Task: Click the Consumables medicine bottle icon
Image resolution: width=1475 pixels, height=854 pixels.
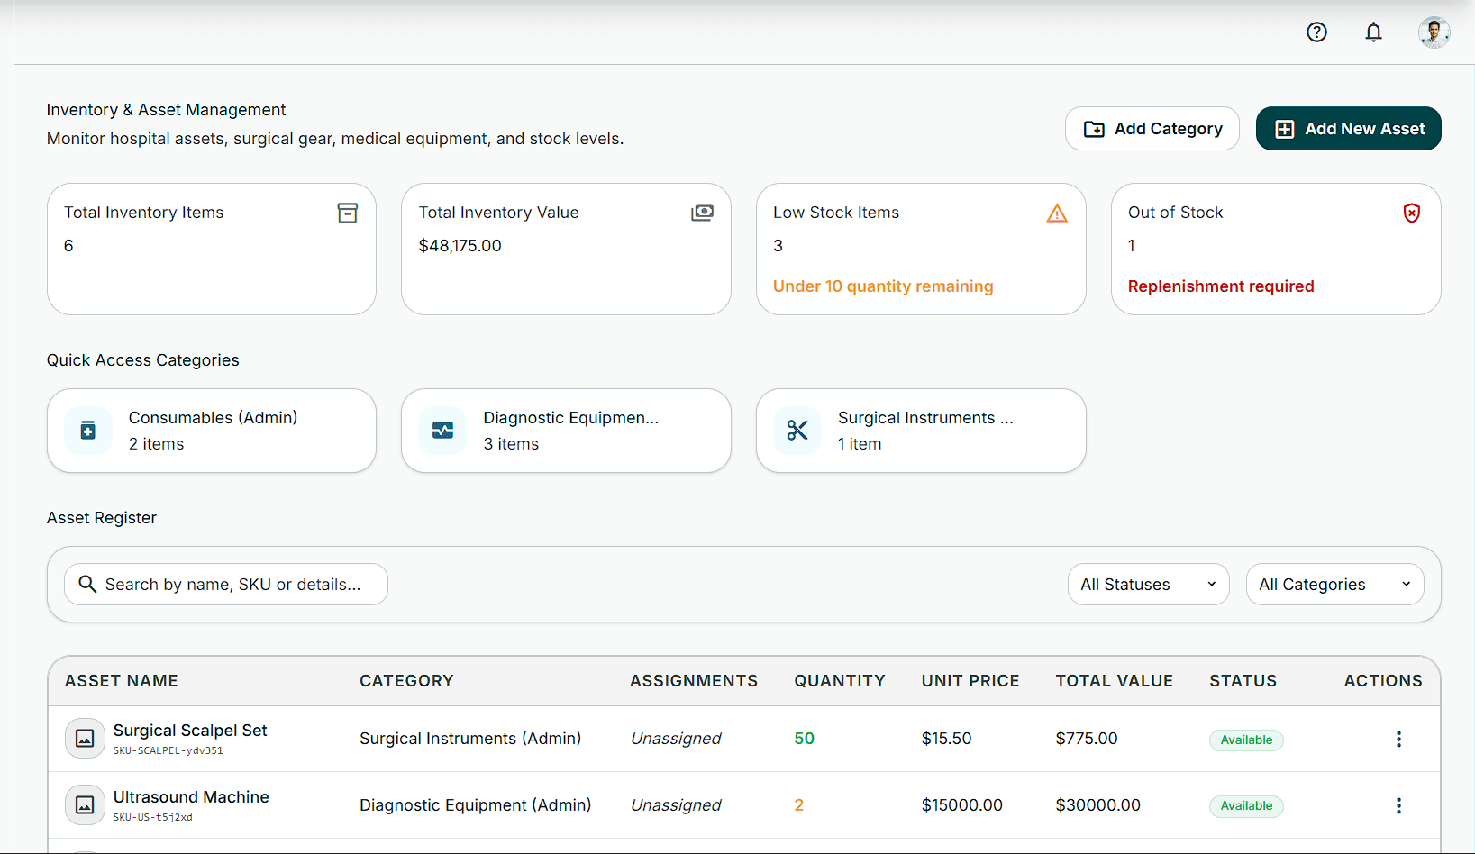Action: [88, 431]
